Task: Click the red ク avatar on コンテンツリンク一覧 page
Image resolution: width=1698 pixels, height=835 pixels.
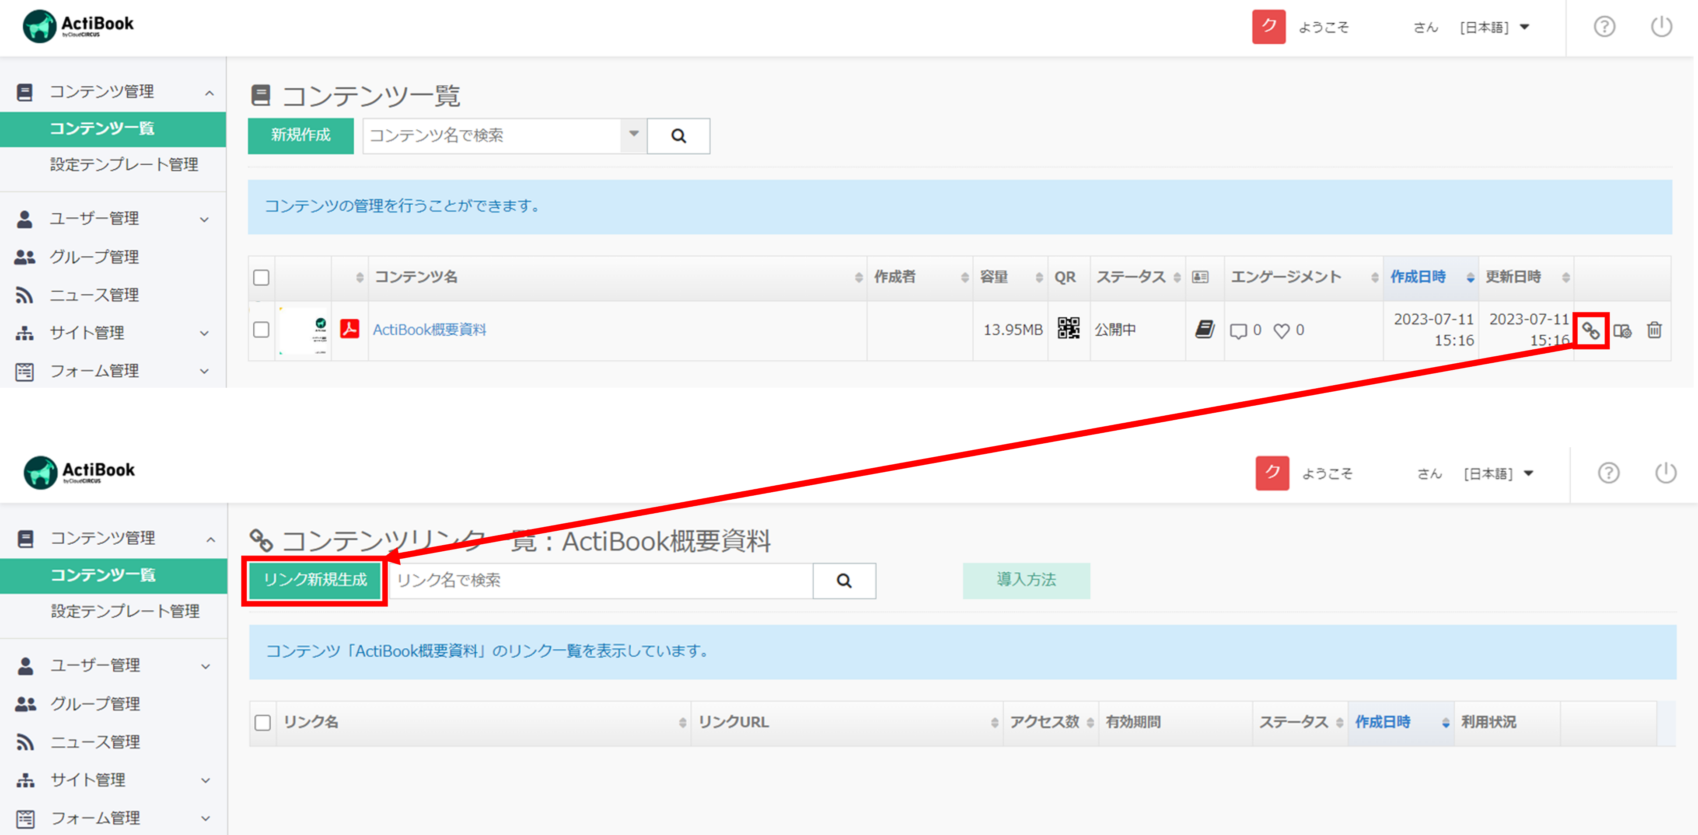Action: point(1272,473)
